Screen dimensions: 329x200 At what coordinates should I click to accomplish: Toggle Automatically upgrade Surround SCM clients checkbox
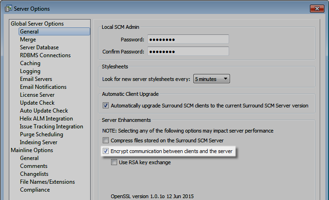(105, 106)
